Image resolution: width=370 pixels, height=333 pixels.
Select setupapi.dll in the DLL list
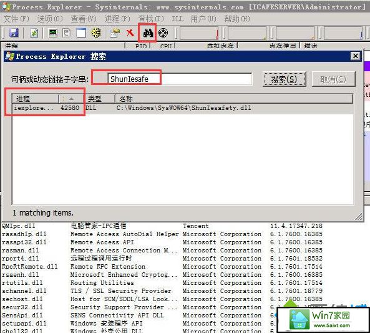point(24,323)
